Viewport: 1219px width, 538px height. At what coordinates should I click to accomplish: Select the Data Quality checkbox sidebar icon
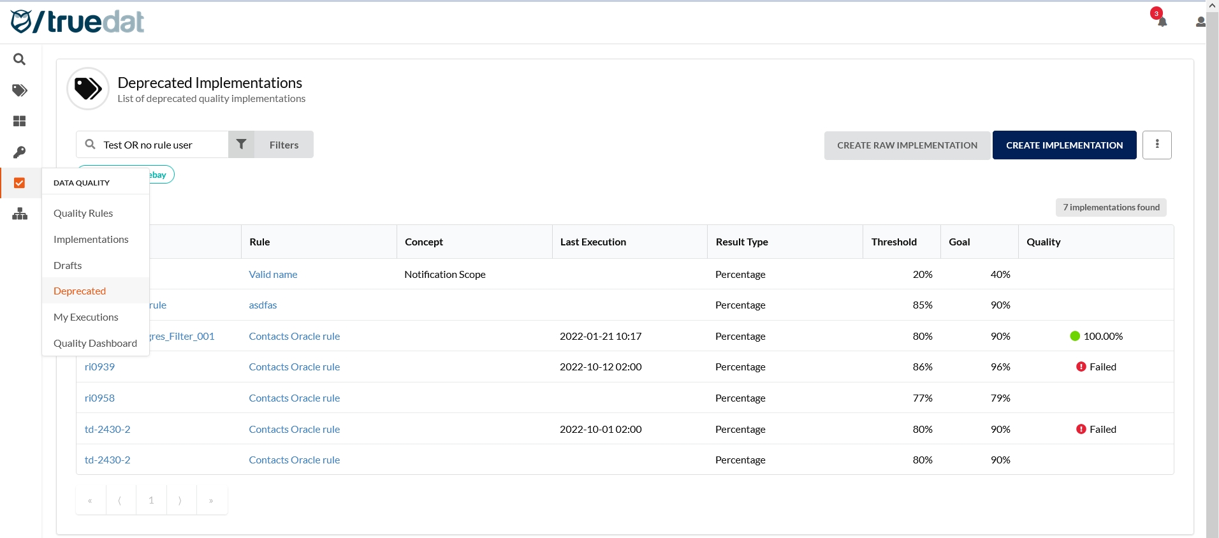pos(20,183)
